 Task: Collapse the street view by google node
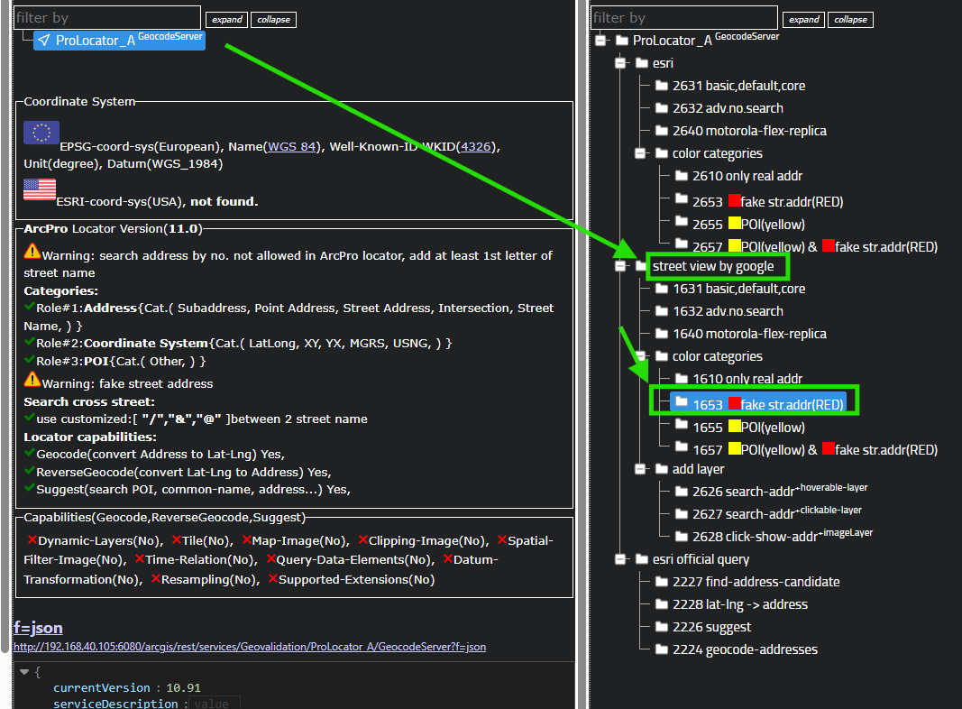(619, 266)
